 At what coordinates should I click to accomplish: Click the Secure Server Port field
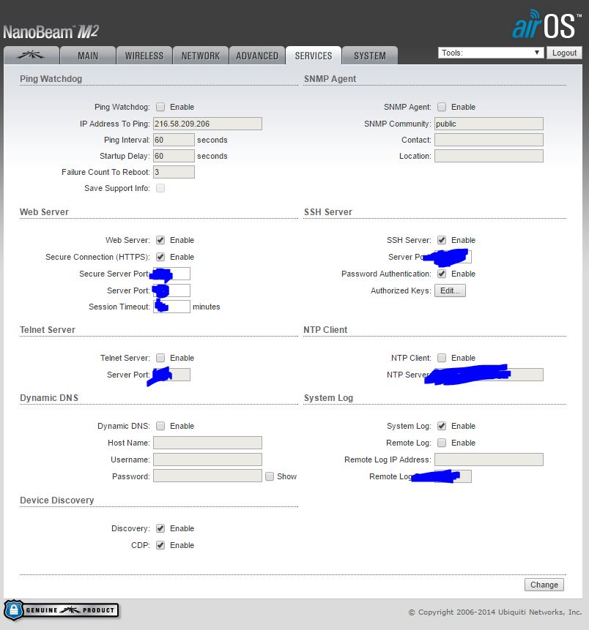click(x=171, y=274)
